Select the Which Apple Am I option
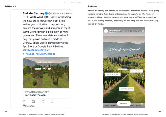Image resolution: width=166 pixels, height=117 pixels. (137, 71)
